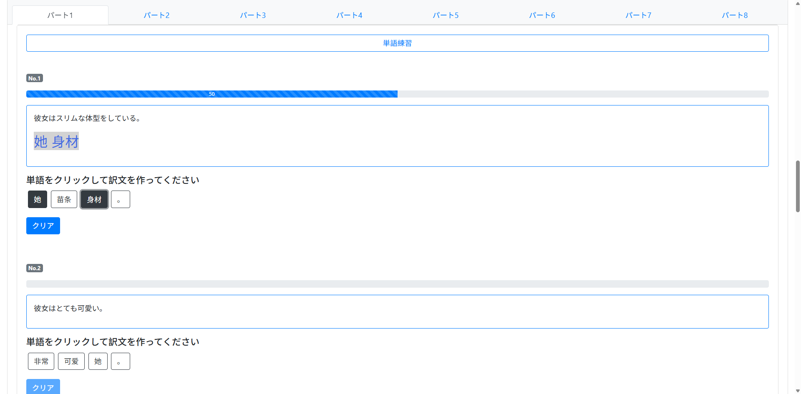Click the sentence 彼女はとても可愛い。
Image resolution: width=801 pixels, height=394 pixels.
coord(69,309)
